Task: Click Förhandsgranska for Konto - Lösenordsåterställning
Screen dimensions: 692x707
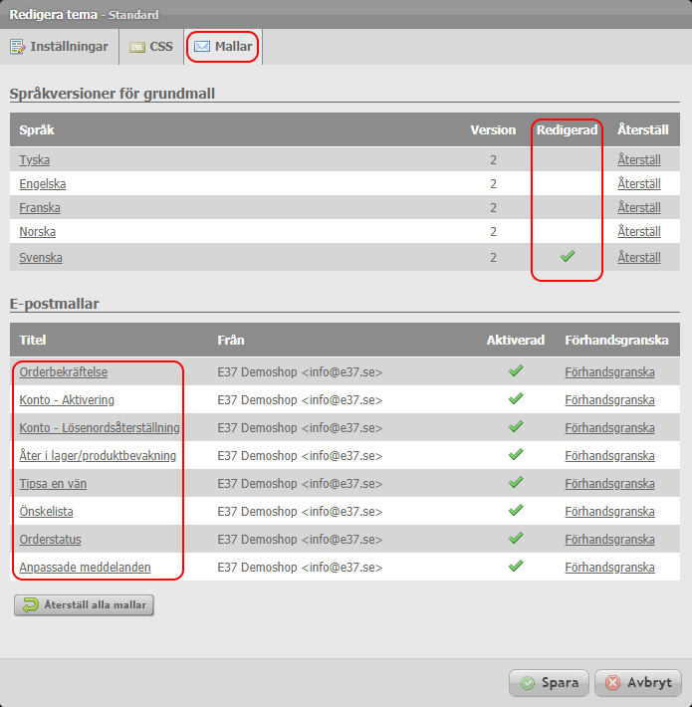Action: (x=609, y=427)
